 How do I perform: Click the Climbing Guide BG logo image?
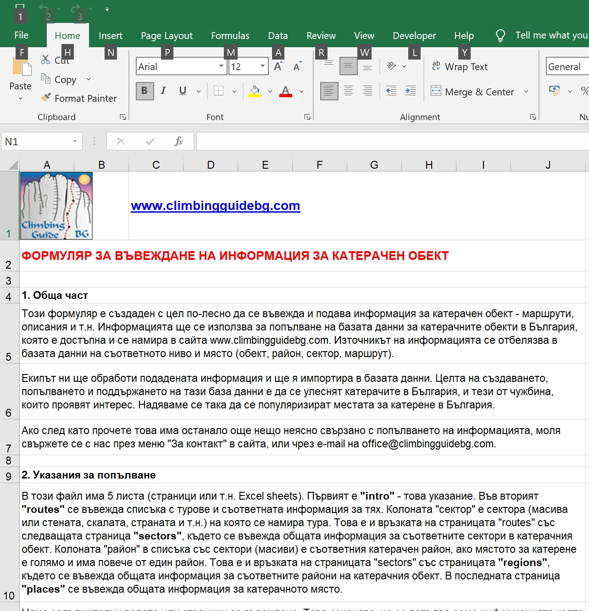tap(56, 206)
